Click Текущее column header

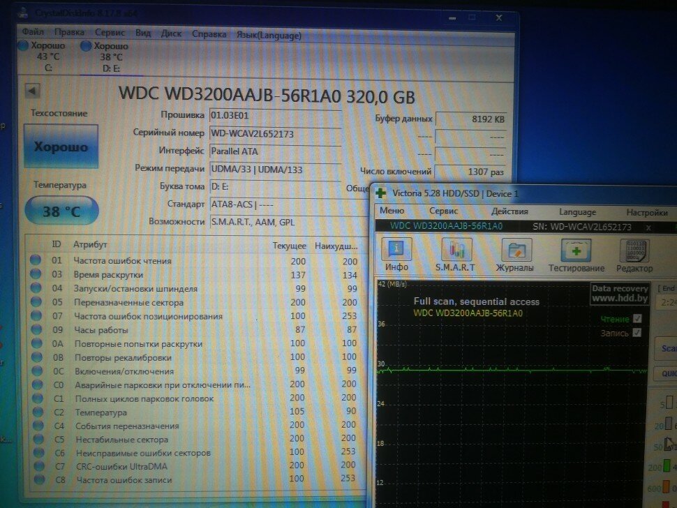coord(289,246)
